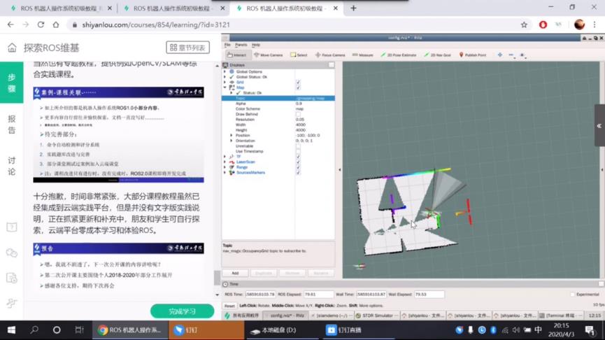Activate the Focus Camera tool

[330, 55]
